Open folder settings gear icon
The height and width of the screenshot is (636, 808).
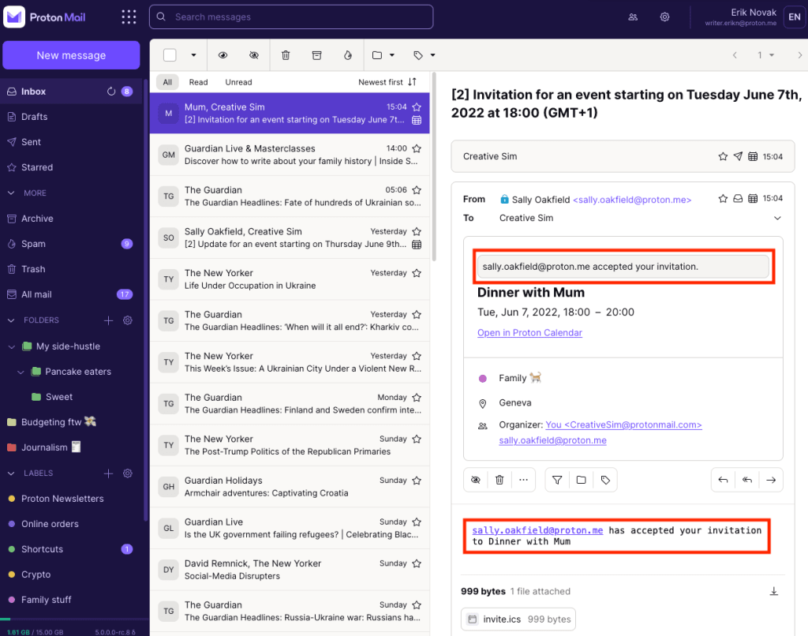[128, 320]
